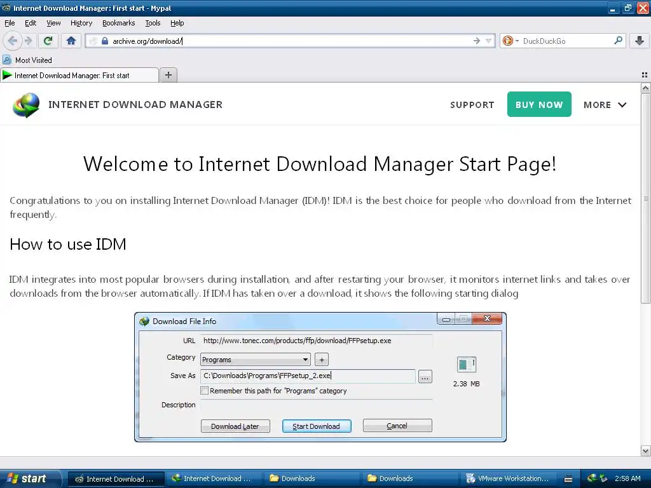Click into the address bar URL field
The image size is (651, 488).
pos(291,41)
